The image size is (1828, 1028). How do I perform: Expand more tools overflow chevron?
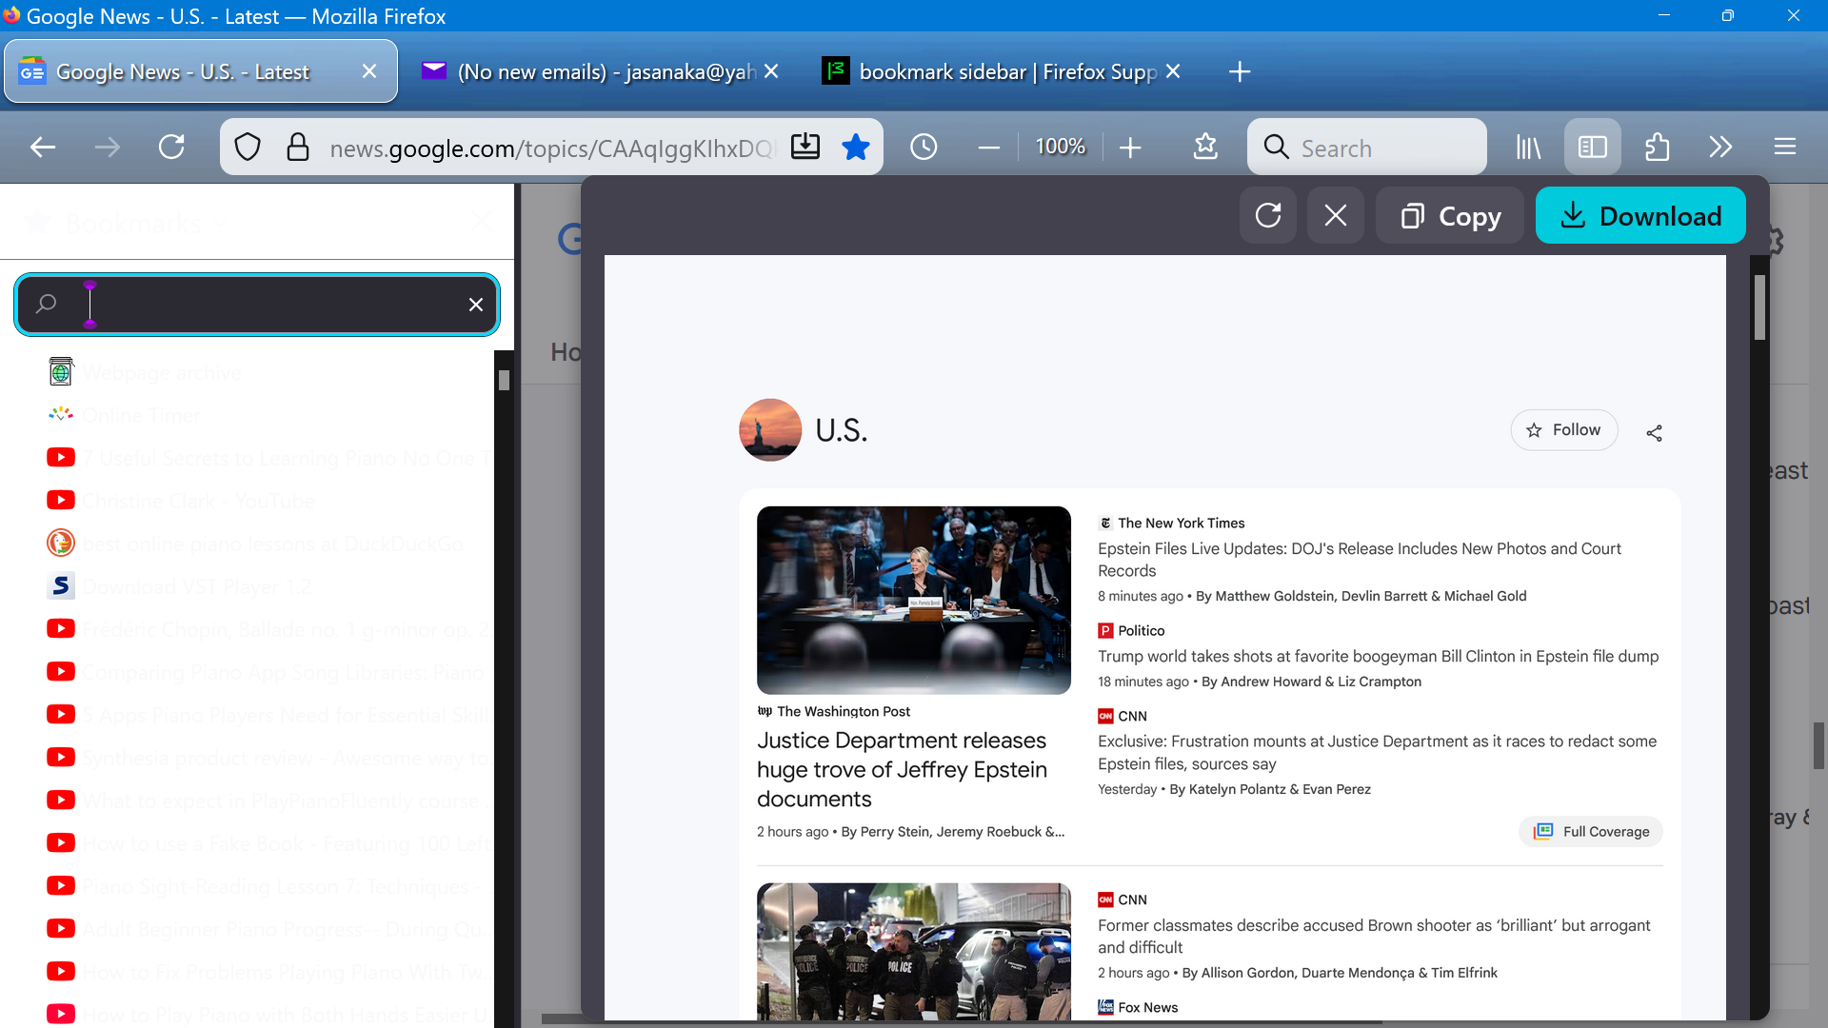click(1719, 147)
